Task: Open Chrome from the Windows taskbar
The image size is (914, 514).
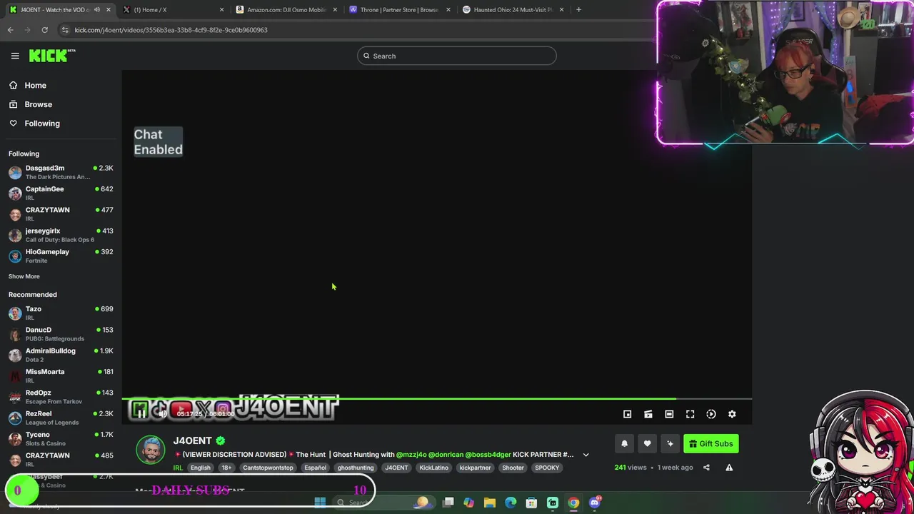Action: 573,503
